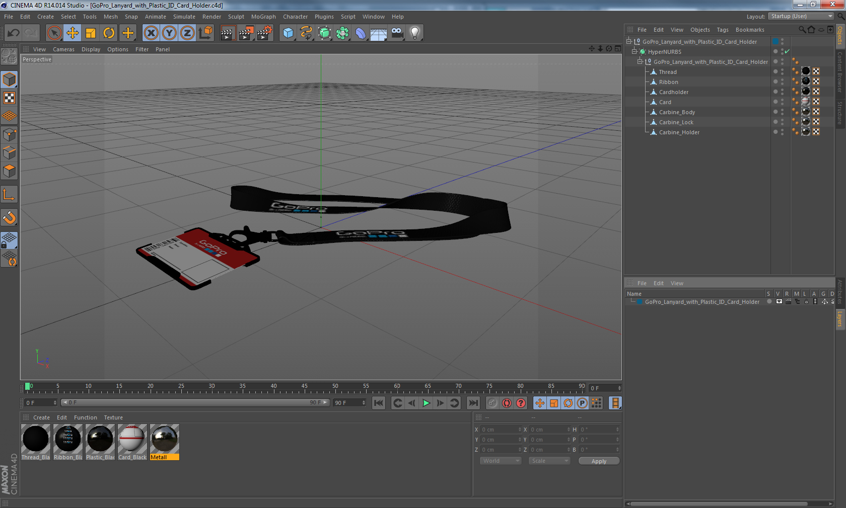Open the Scale mode dropdown
This screenshot has height=508, width=846.
tap(549, 461)
